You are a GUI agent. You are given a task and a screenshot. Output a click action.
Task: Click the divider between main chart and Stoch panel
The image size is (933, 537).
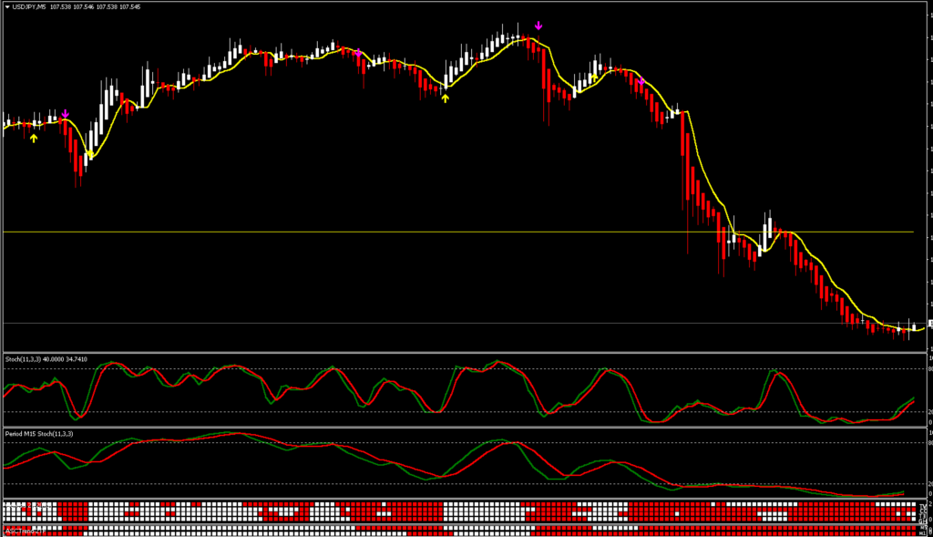pyautogui.click(x=456, y=352)
